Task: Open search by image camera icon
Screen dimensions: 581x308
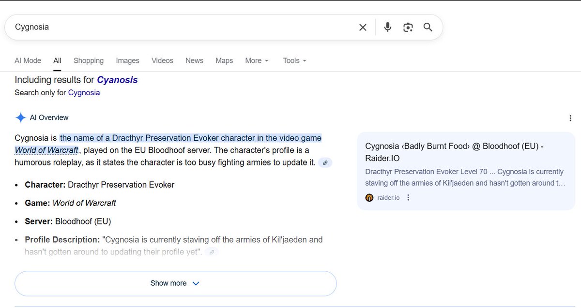Action: point(408,27)
